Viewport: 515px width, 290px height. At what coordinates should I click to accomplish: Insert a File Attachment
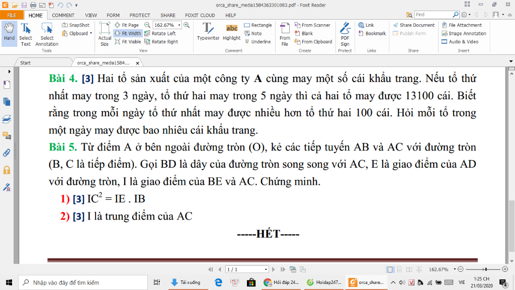pos(462,25)
